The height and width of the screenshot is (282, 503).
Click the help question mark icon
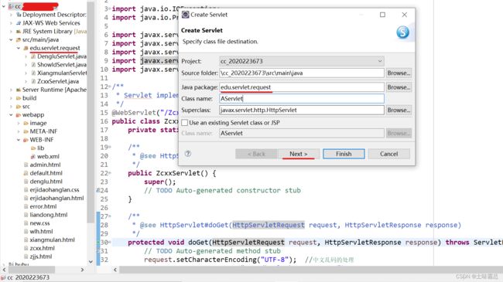click(x=188, y=154)
